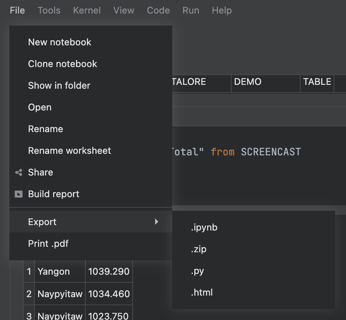This screenshot has width=346, height=320.
Task: Create a New notebook
Action: 59,42
